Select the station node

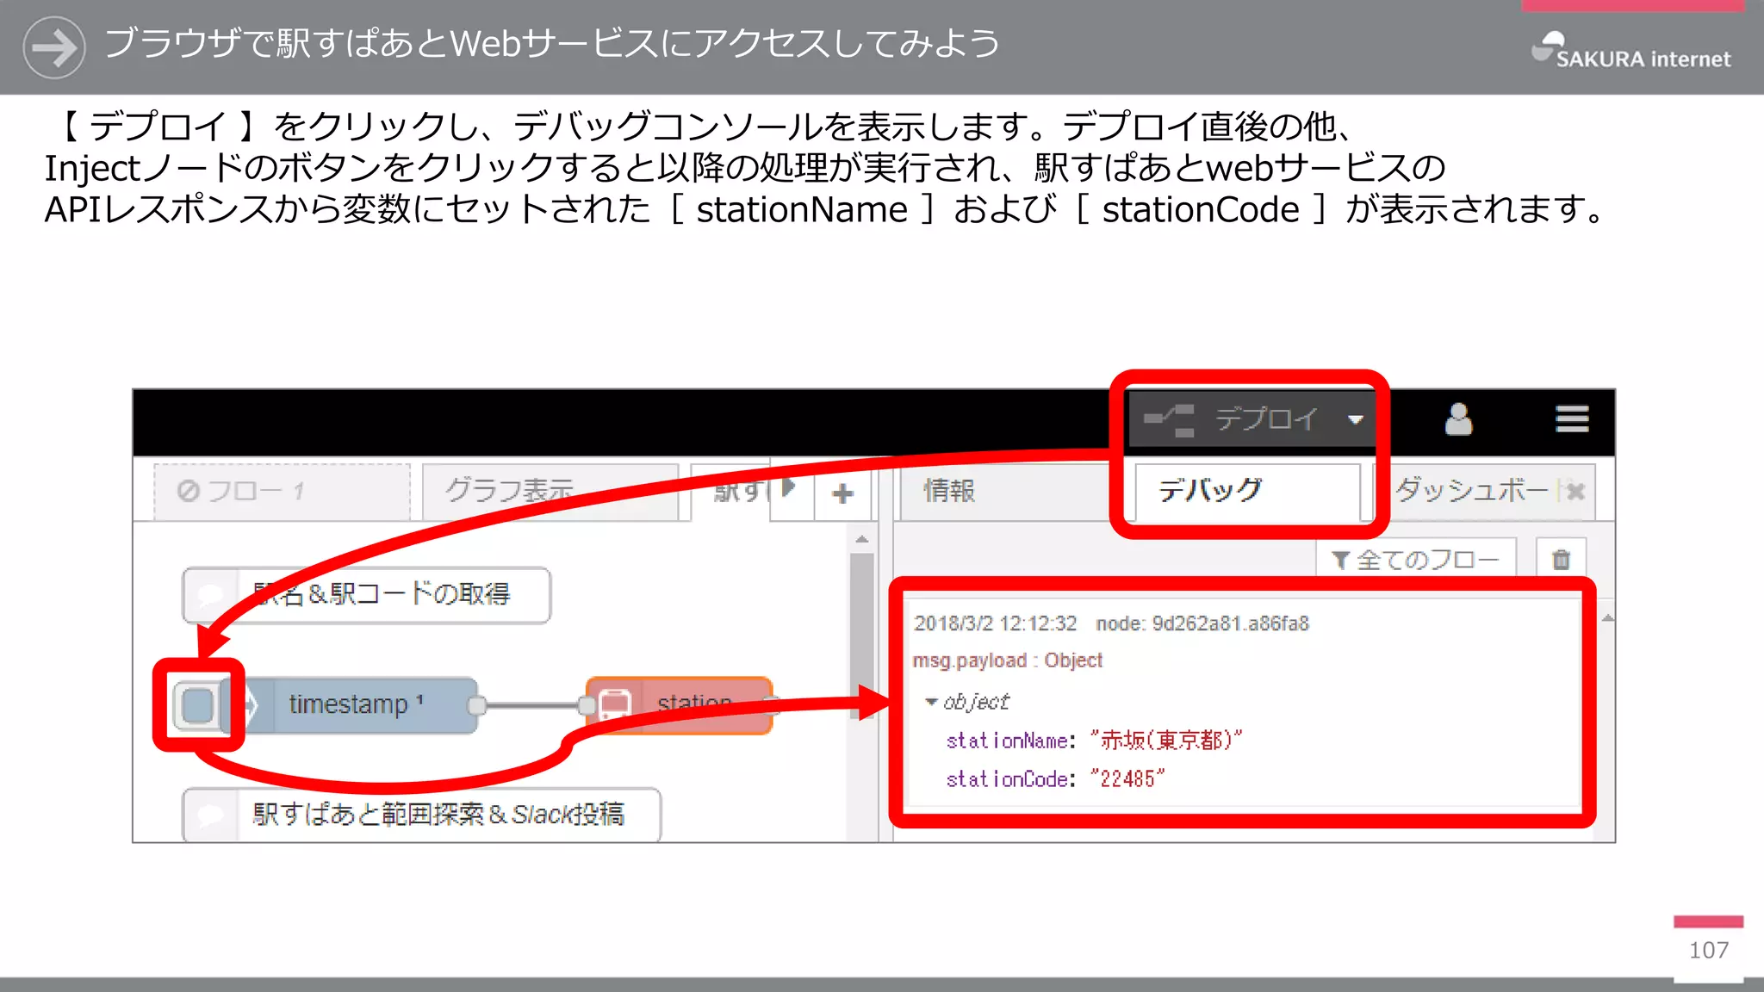pyautogui.click(x=679, y=705)
